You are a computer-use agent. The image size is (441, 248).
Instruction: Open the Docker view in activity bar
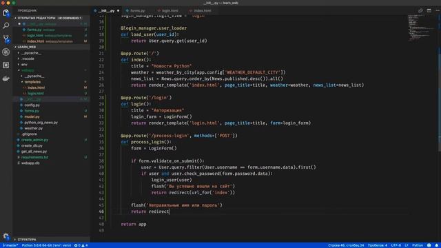pos(6,79)
